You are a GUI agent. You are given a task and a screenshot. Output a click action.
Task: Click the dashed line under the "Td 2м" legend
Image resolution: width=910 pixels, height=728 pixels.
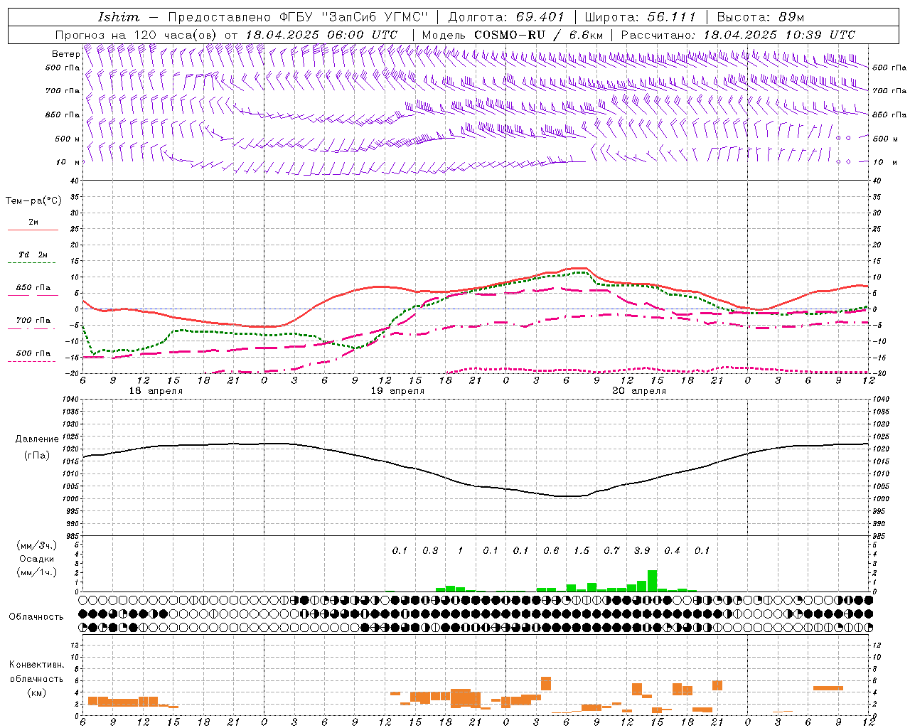click(33, 263)
